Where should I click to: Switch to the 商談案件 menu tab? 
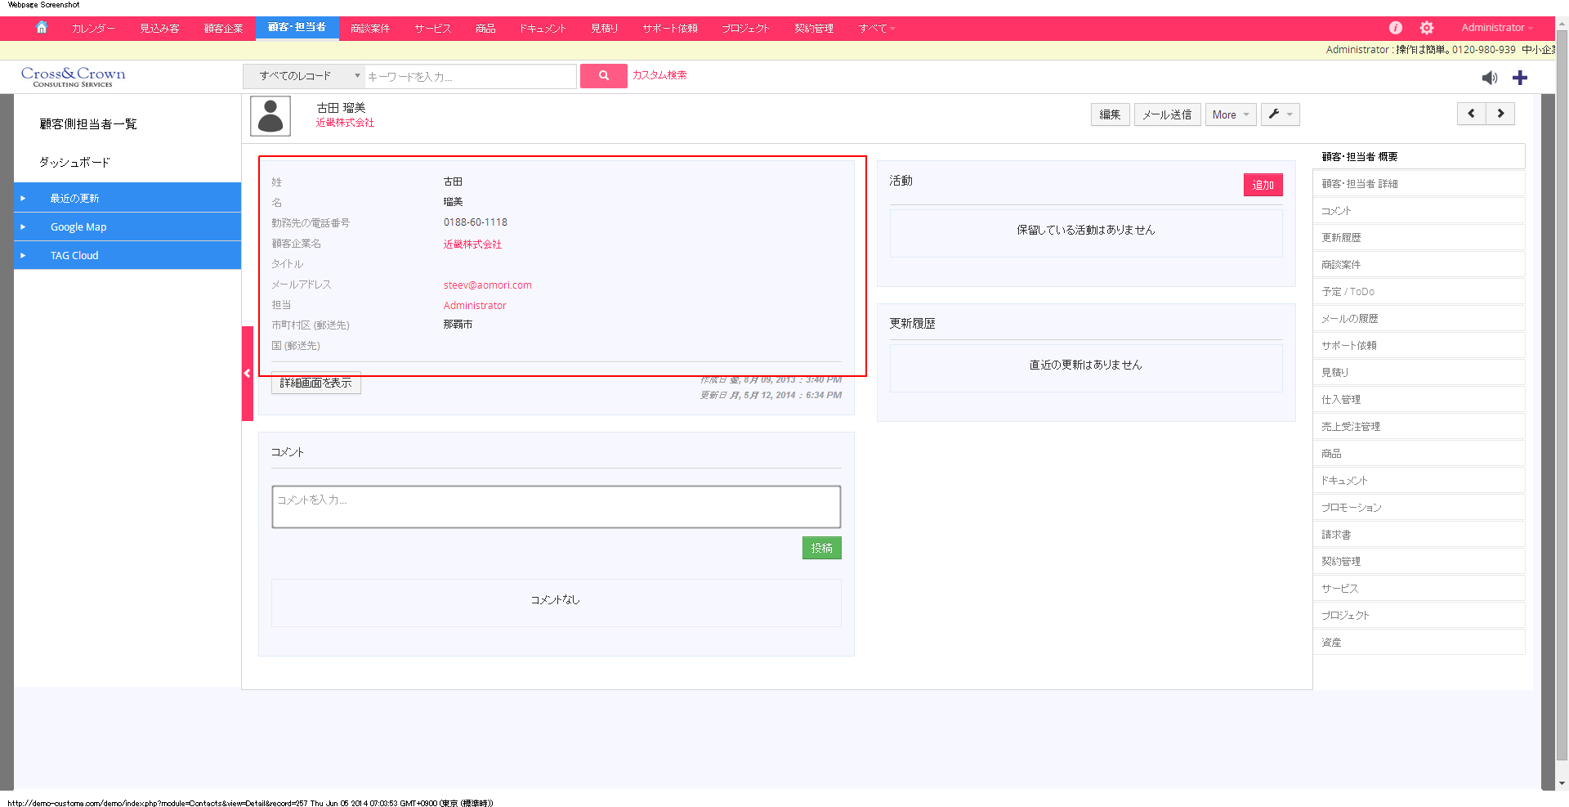click(x=369, y=28)
